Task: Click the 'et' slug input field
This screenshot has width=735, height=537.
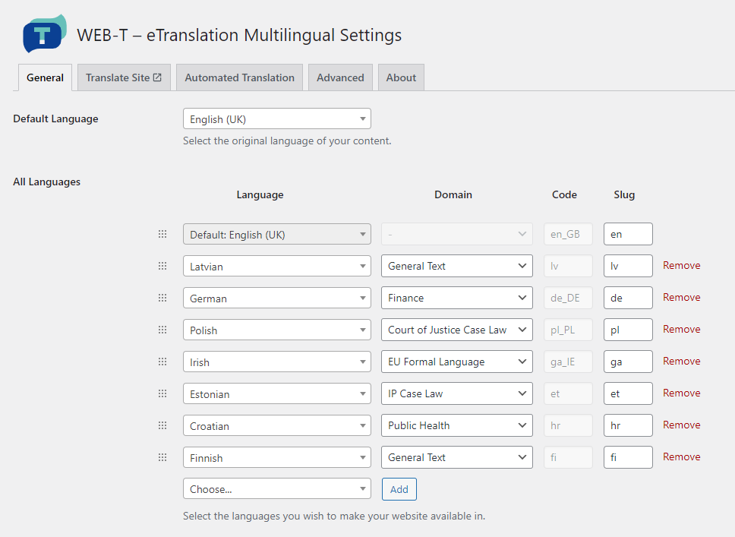Action: [x=628, y=393]
